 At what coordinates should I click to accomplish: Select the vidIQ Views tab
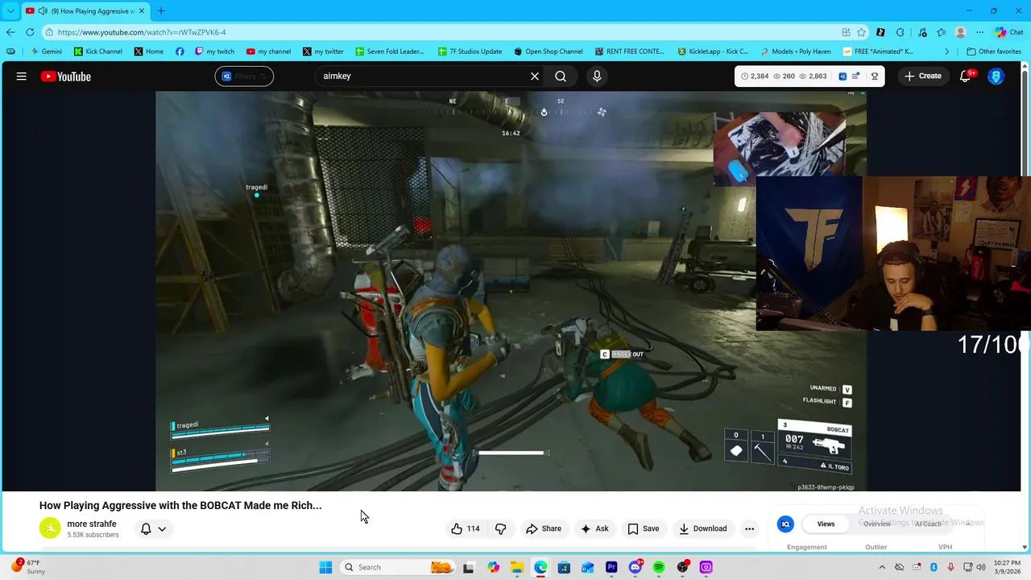click(x=826, y=524)
